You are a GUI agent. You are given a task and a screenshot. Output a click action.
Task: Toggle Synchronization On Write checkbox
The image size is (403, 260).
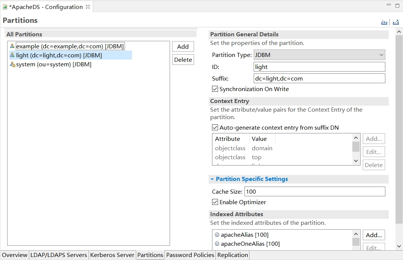(x=215, y=89)
